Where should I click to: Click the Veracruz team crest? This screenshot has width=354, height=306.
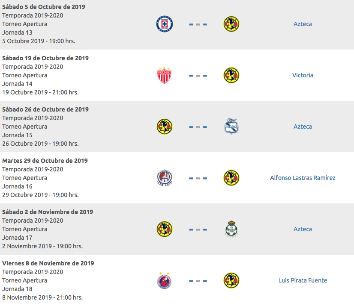165,280
